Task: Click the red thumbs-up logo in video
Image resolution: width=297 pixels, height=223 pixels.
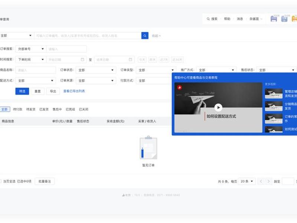Action: click(x=179, y=87)
